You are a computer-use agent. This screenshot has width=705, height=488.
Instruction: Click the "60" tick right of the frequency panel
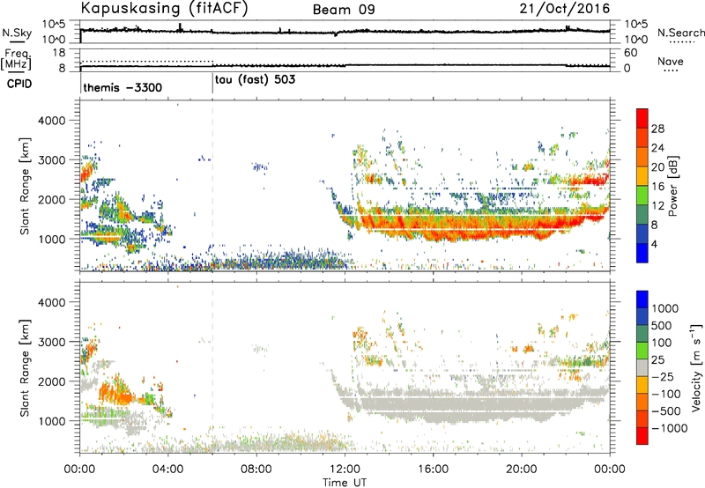point(630,53)
